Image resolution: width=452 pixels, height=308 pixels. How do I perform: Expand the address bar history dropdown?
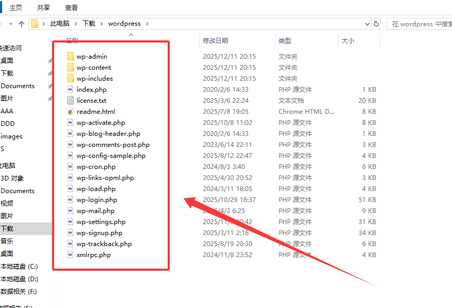[367, 24]
